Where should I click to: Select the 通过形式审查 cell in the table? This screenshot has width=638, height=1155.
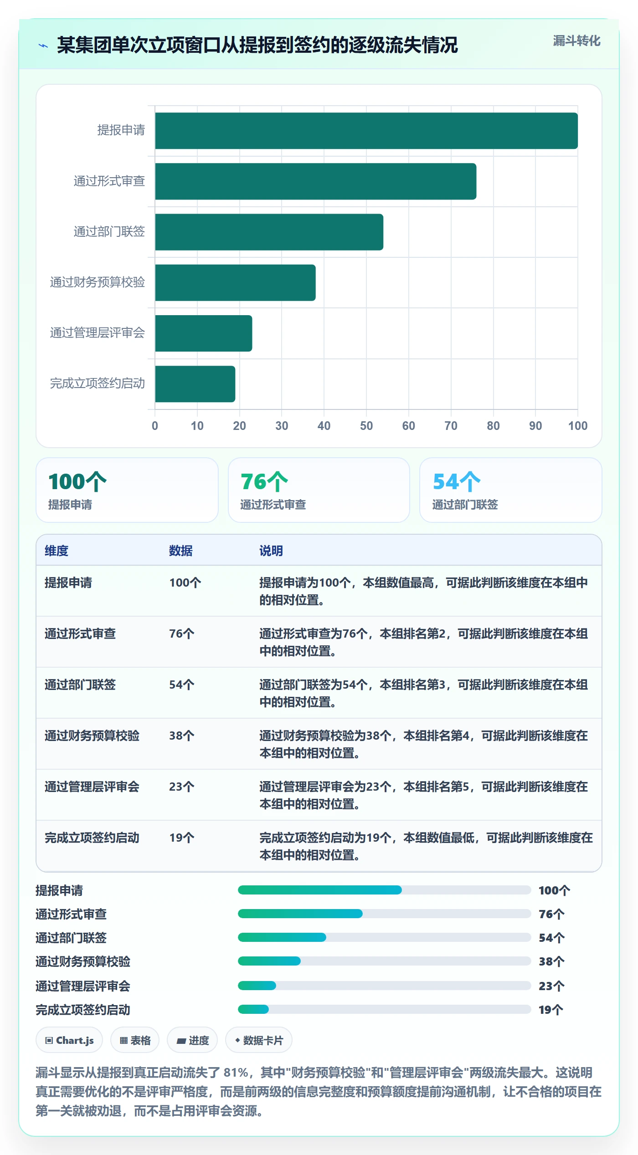[x=80, y=634]
